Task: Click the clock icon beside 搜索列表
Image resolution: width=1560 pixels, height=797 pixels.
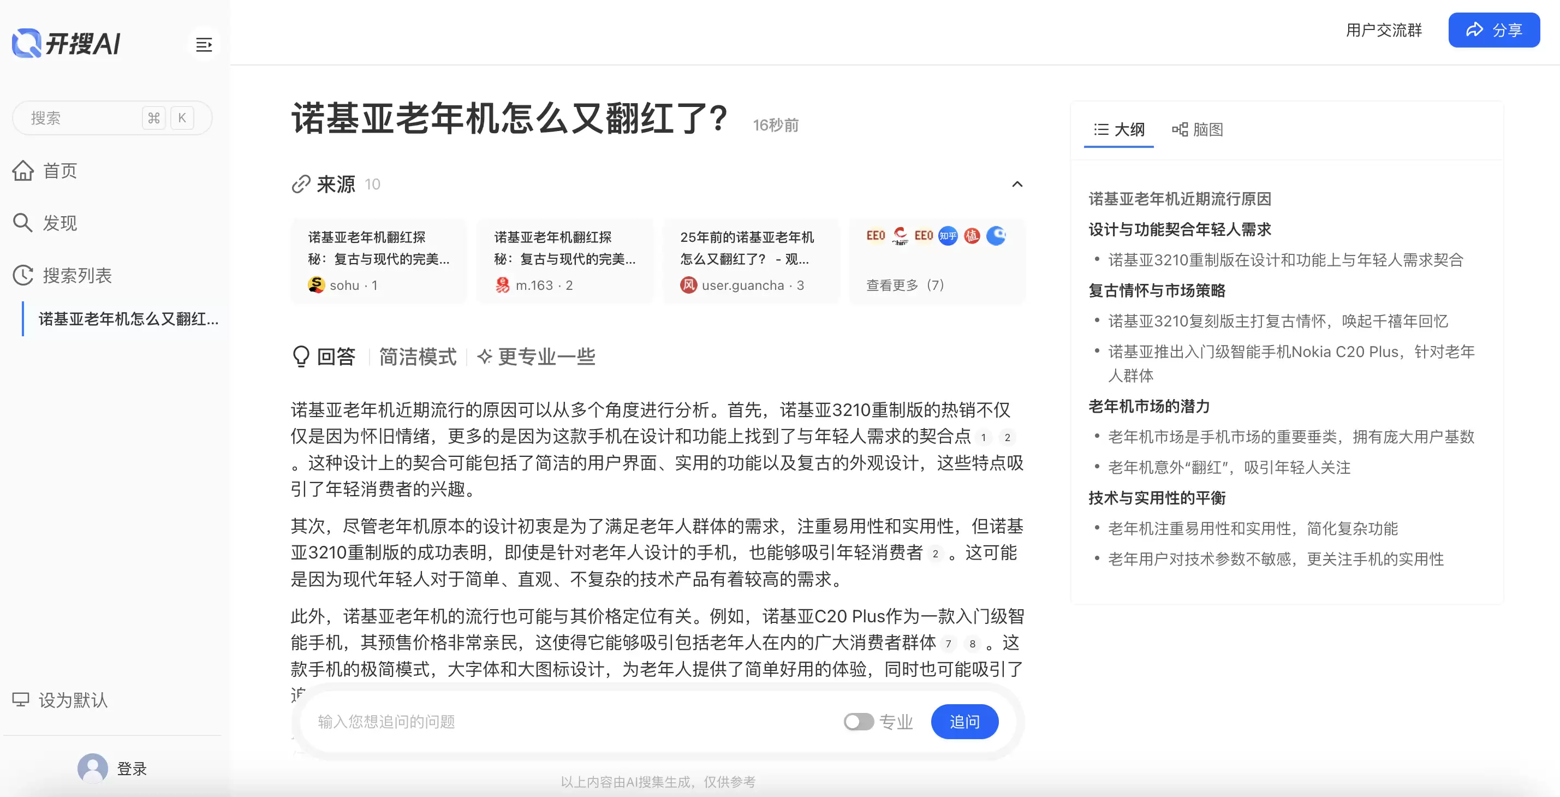Action: (23, 276)
